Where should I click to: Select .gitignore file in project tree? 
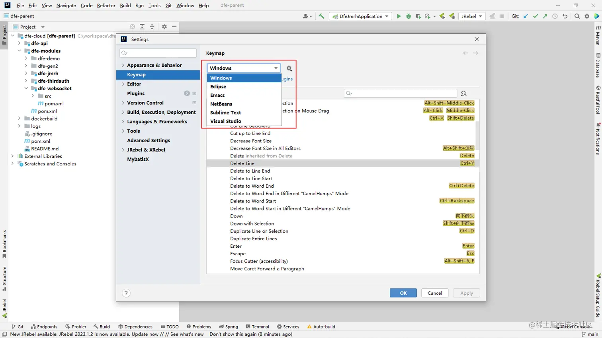41,134
